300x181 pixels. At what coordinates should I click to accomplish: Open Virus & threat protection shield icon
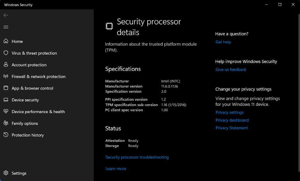6,53
